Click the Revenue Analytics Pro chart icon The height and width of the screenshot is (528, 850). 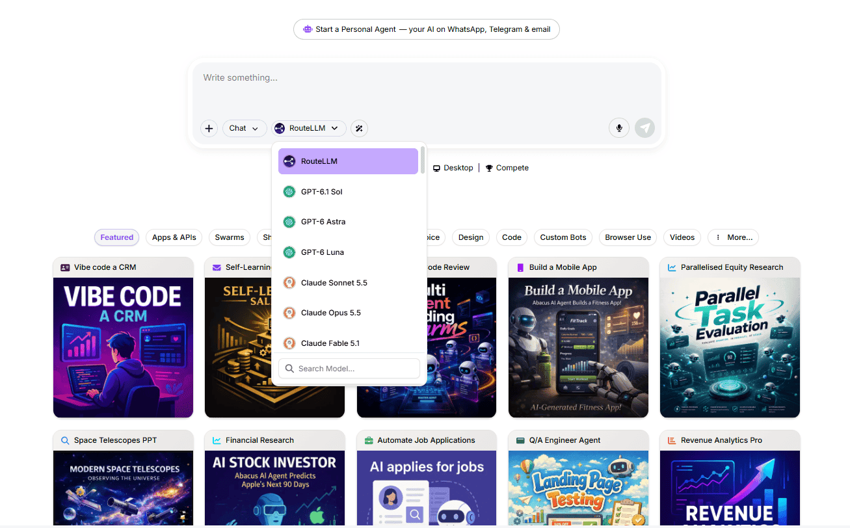[672, 440]
